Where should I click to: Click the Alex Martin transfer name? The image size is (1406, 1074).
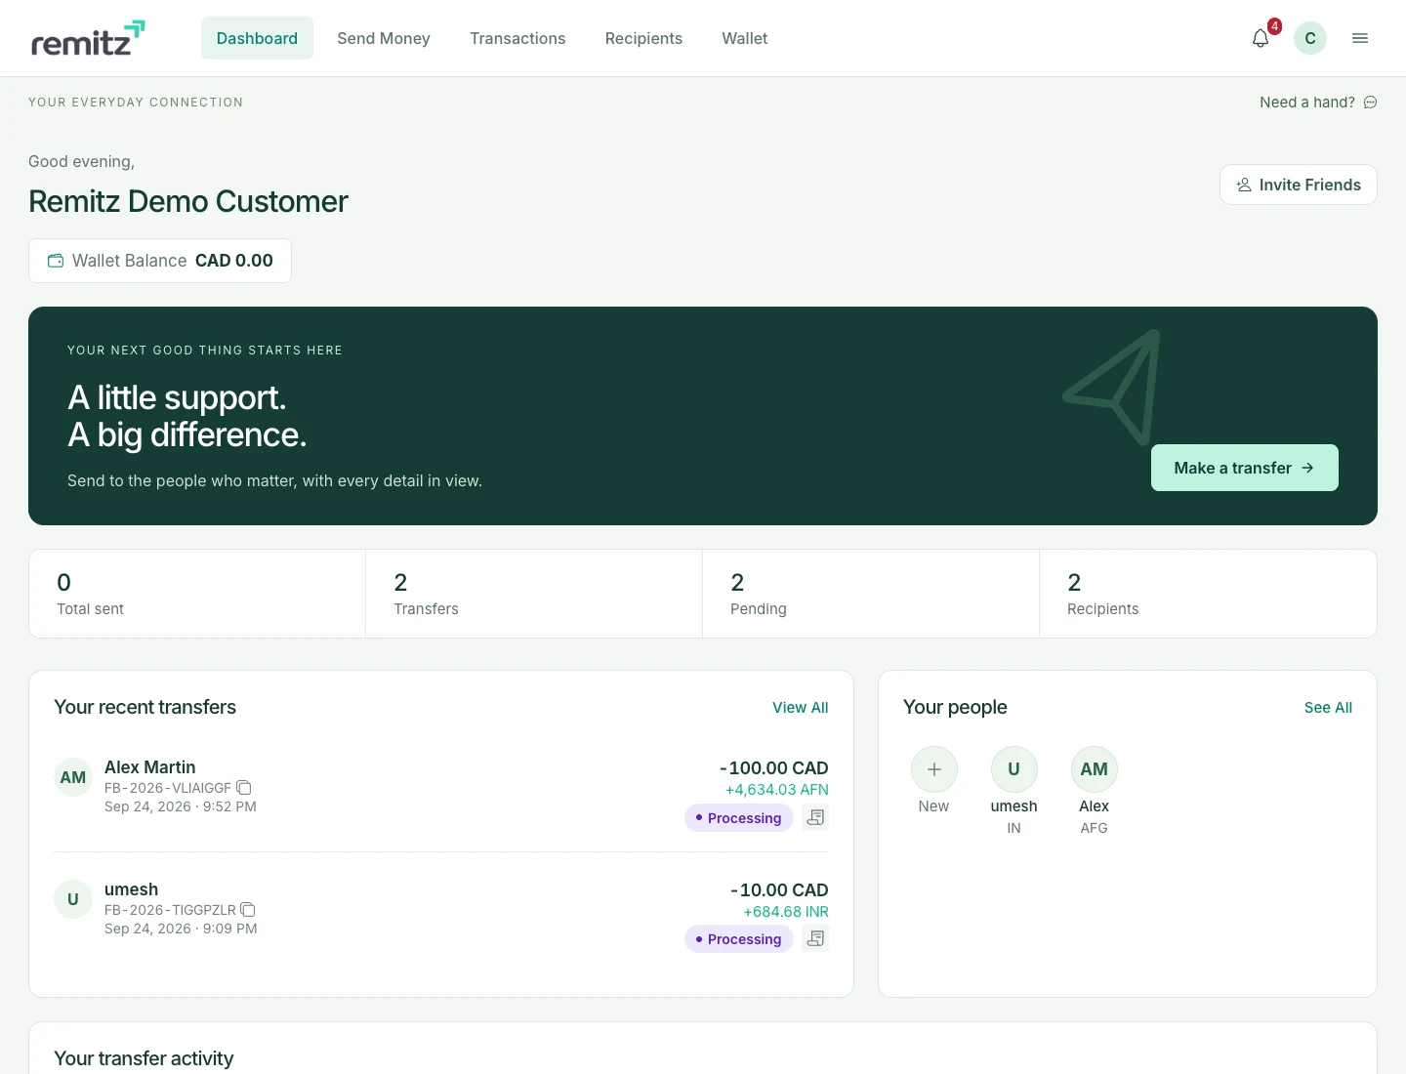coord(150,767)
